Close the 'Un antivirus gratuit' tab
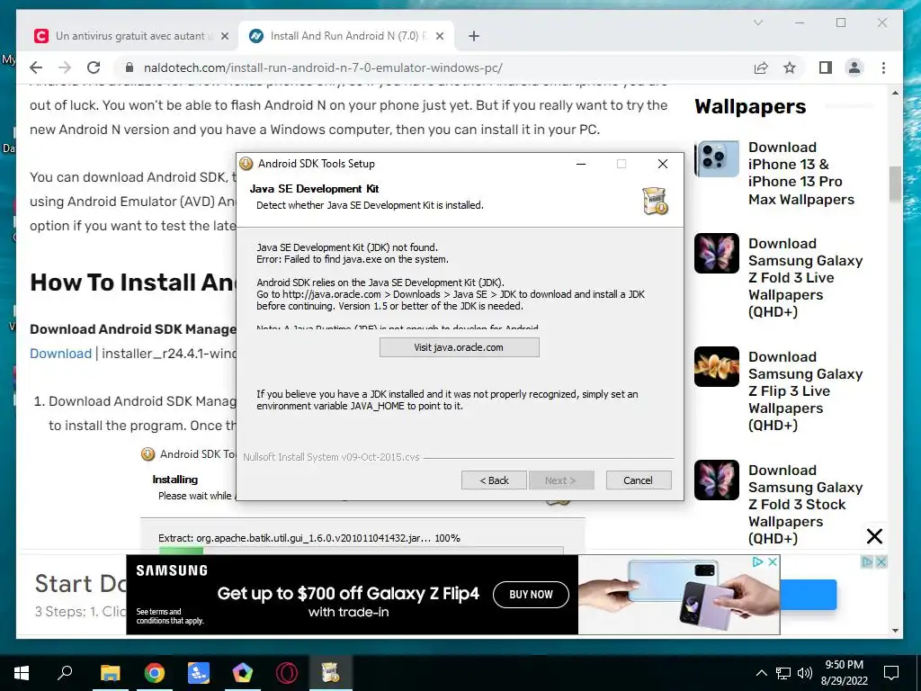The width and height of the screenshot is (921, 691). tap(224, 36)
